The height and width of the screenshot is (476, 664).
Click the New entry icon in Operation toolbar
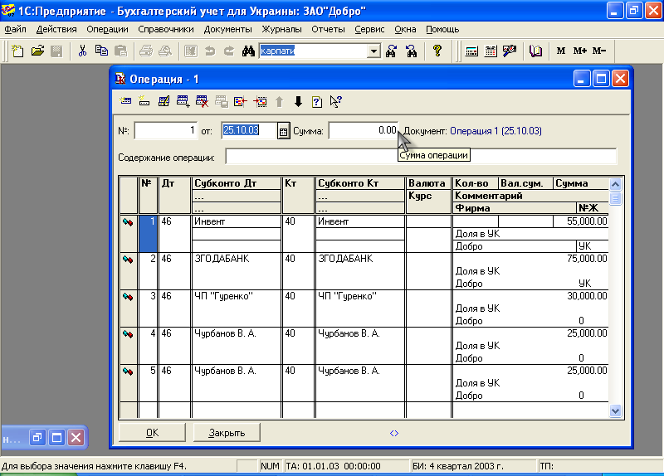coord(125,101)
